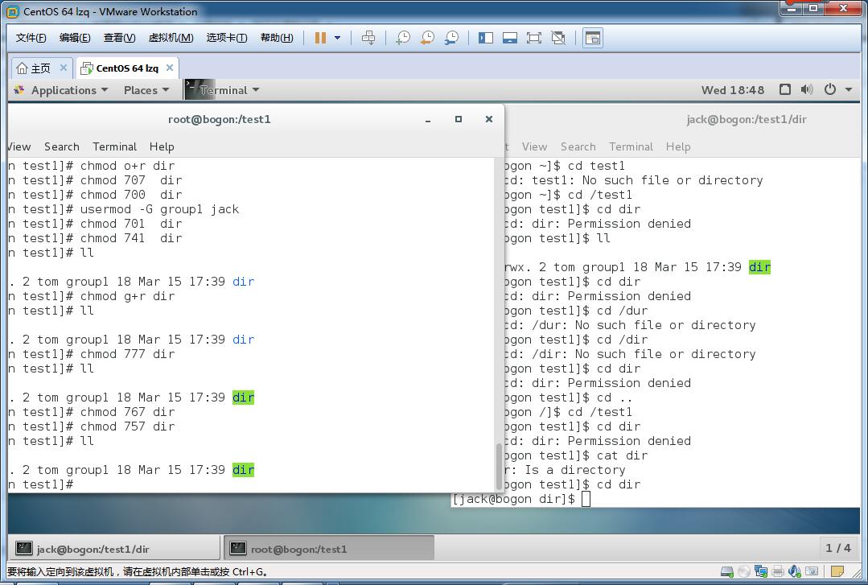Open the power options dropdown arrow beside pause
The height and width of the screenshot is (585, 868).
pyautogui.click(x=337, y=38)
